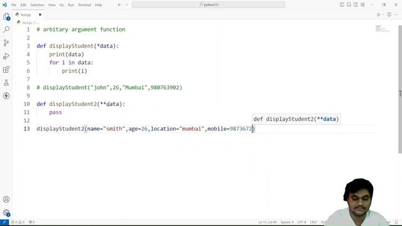Image resolution: width=402 pixels, height=226 pixels.
Task: Click 'displayStudent' in def on line 3
Action: point(71,46)
